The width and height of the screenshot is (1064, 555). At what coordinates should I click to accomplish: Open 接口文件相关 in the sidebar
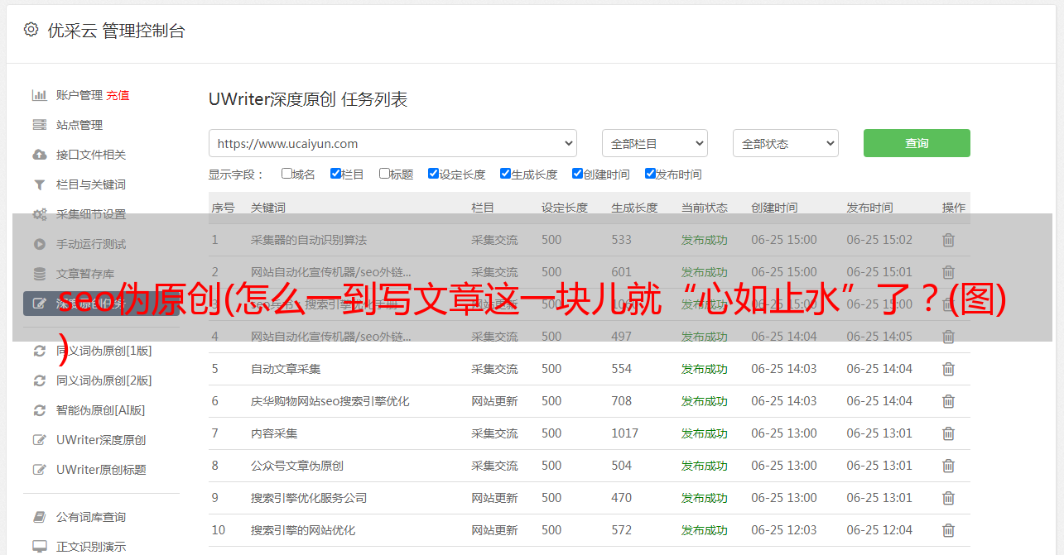[91, 155]
